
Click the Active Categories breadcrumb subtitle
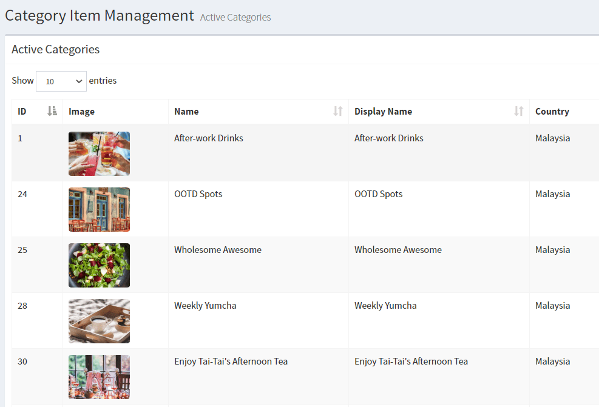pyautogui.click(x=235, y=18)
